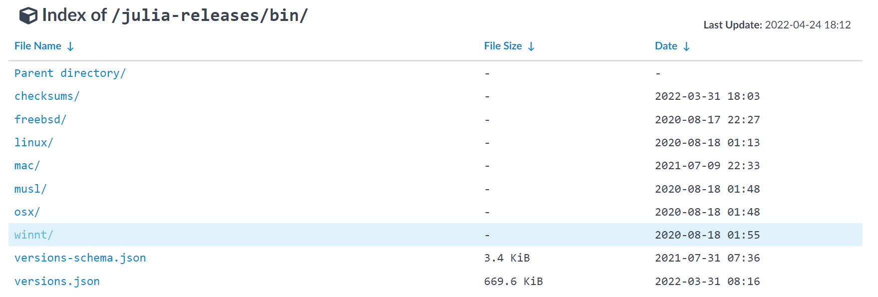878x297 pixels.
Task: Open the linux/ directory
Action: coord(33,143)
